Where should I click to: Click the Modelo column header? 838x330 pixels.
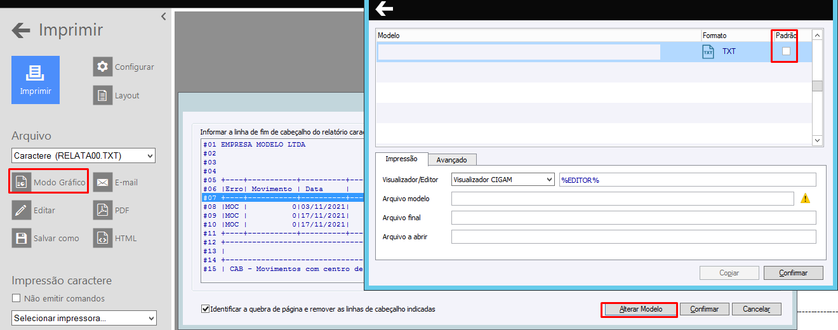[538, 36]
